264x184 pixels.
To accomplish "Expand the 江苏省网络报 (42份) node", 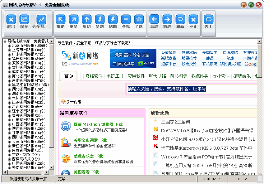I will point(9,102).
